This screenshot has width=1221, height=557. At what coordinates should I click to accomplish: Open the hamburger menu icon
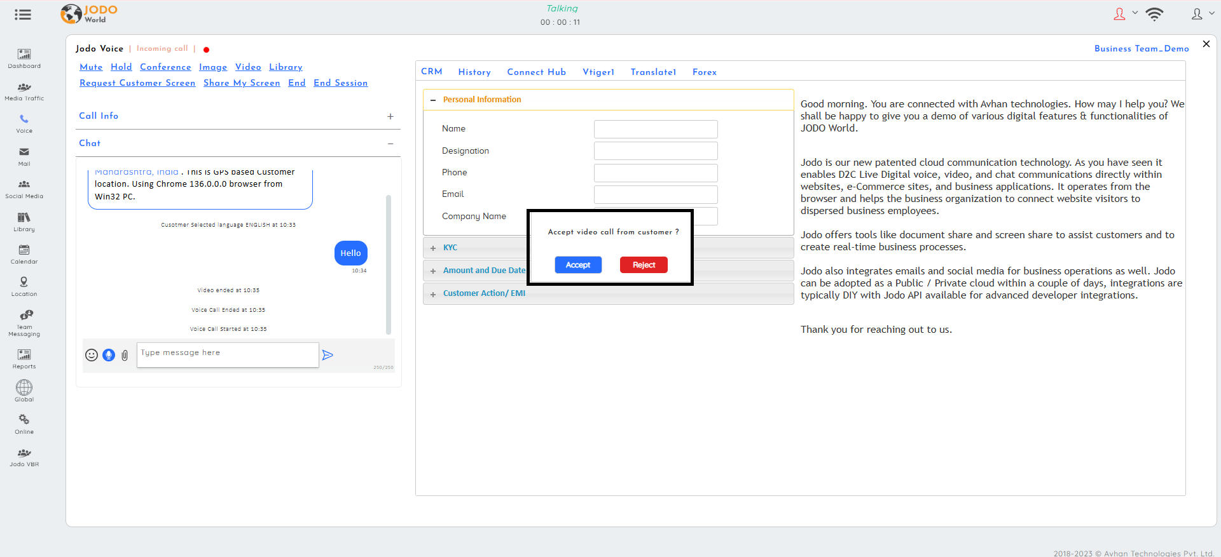23,15
